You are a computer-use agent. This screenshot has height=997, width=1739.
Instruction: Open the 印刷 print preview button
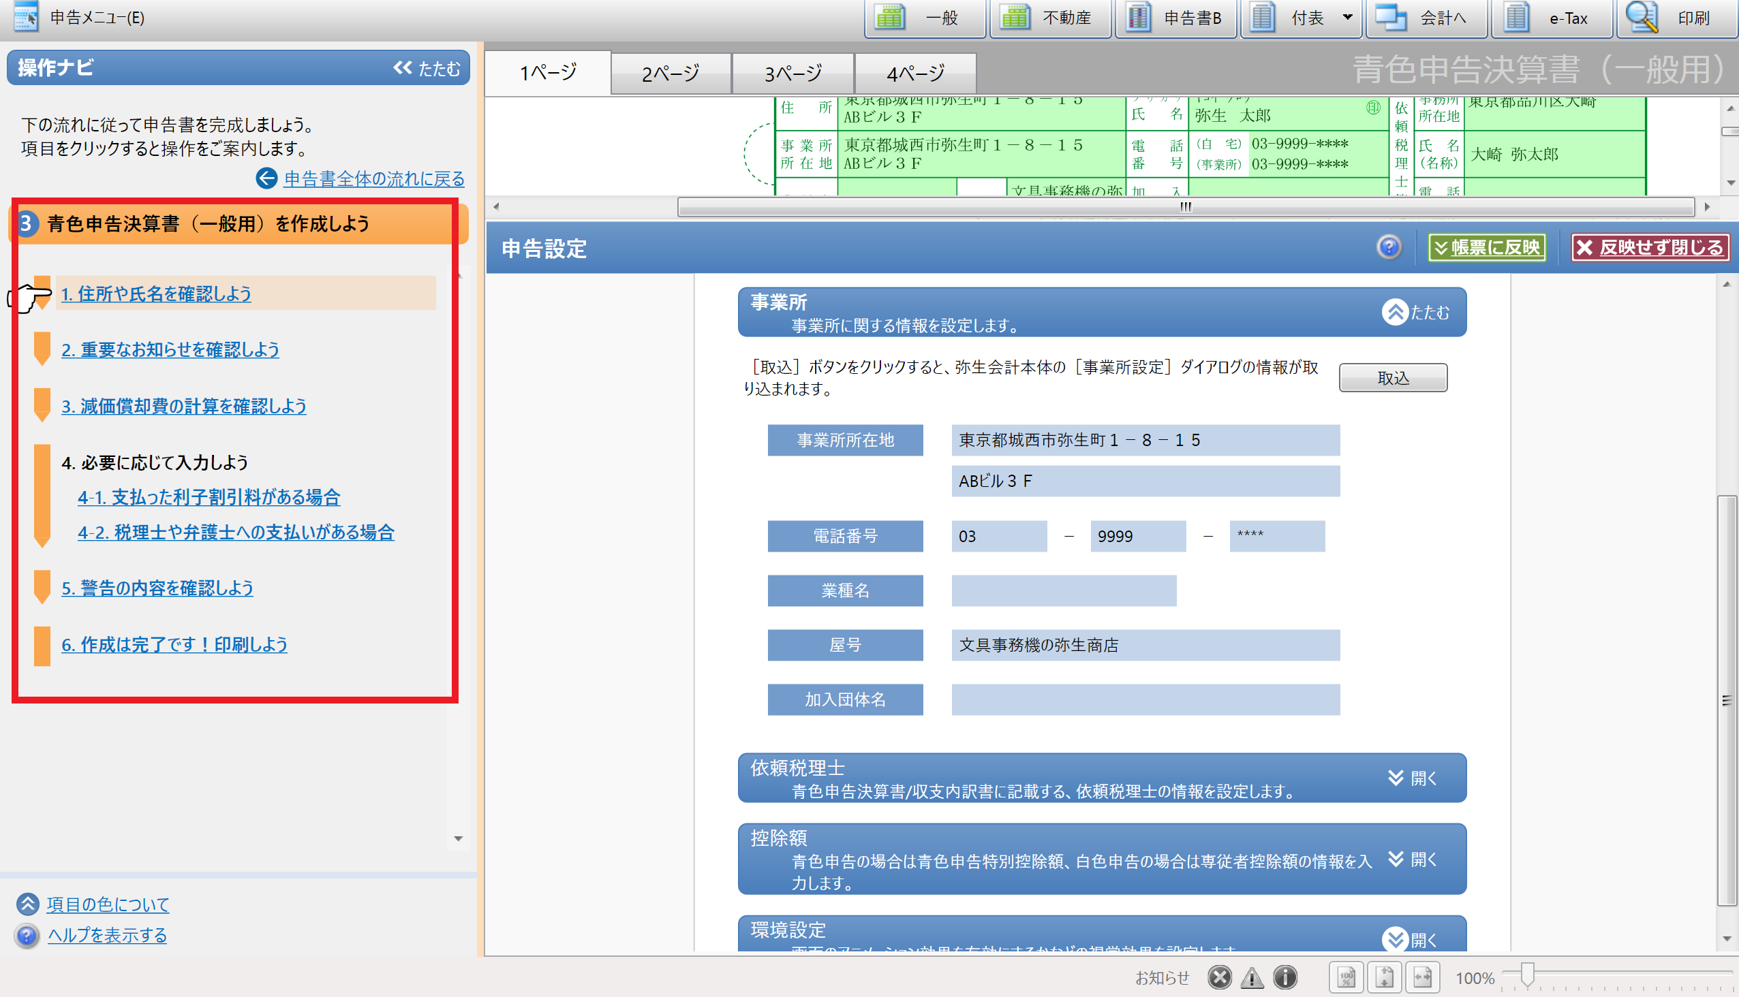pyautogui.click(x=1678, y=18)
